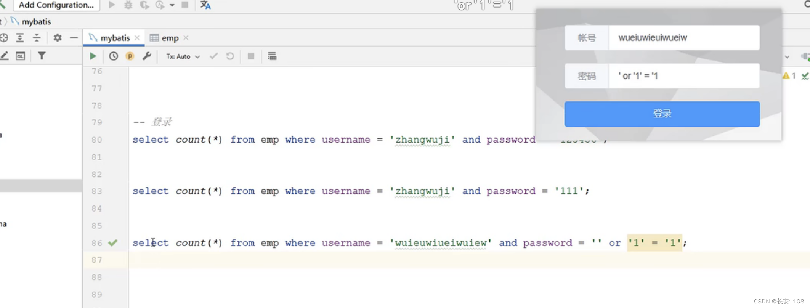Click the Select Opened File locate icon
This screenshot has width=810, height=308.
(x=4, y=38)
